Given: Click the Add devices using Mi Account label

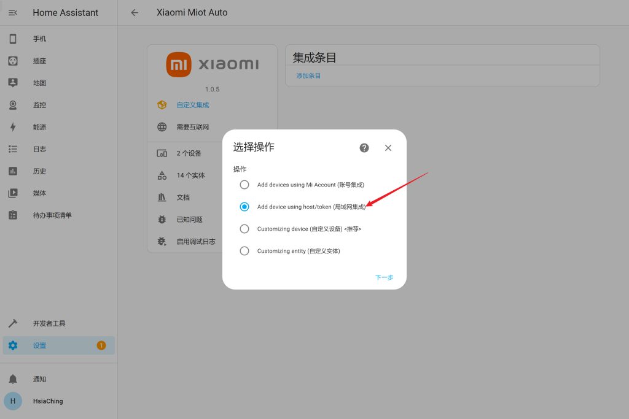Looking at the screenshot, I should click(x=310, y=185).
